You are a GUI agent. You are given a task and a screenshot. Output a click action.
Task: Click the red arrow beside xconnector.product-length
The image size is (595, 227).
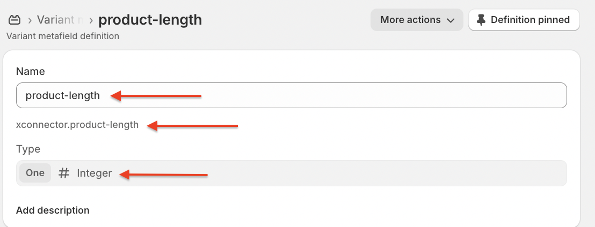coord(192,126)
